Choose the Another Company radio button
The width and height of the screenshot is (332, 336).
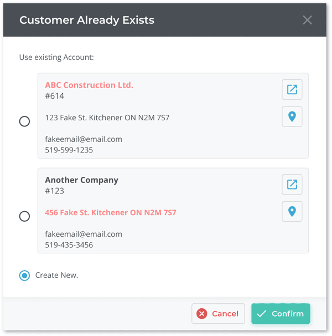(24, 216)
